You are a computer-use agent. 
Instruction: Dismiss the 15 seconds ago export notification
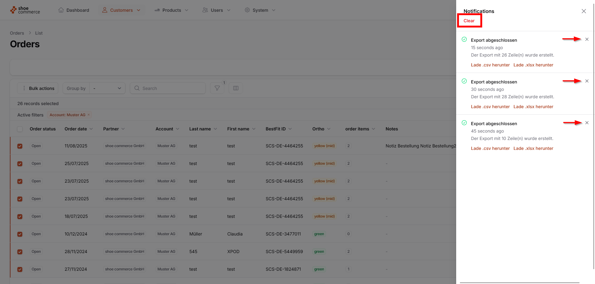(x=587, y=39)
